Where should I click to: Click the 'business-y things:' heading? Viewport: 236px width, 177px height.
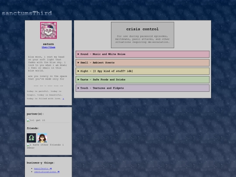[x=41, y=163]
